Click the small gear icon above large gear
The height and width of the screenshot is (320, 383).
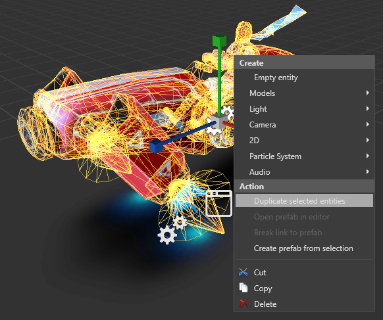pos(180,222)
